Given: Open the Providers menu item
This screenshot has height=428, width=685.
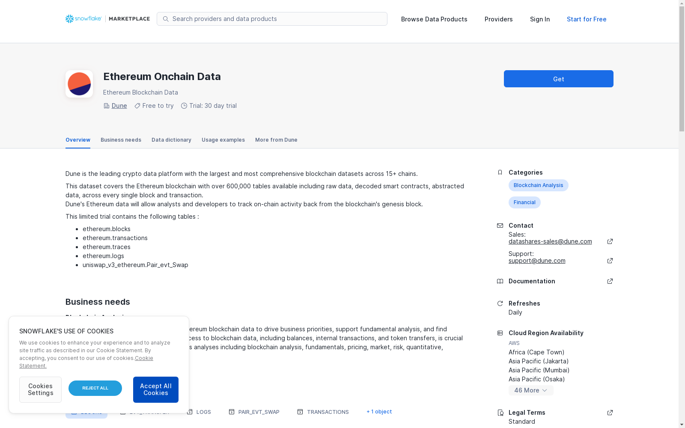Looking at the screenshot, I should coord(499,19).
